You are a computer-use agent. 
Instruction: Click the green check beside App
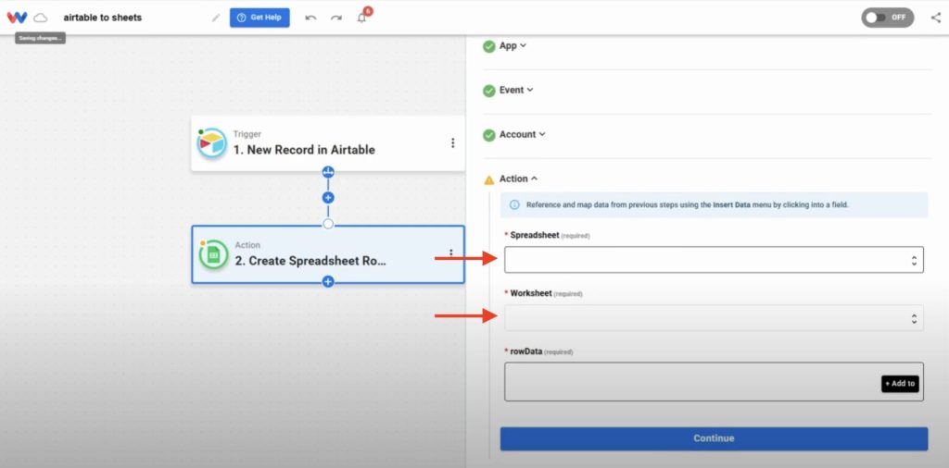(489, 46)
